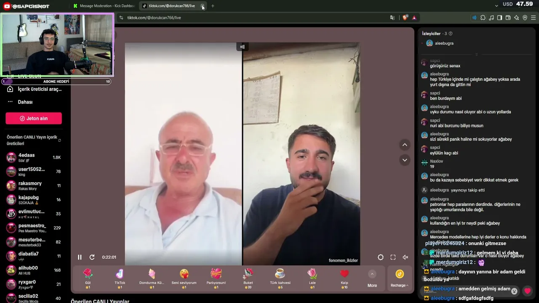539x303 pixels.
Task: Send a like with the heart button
Action: [528, 291]
